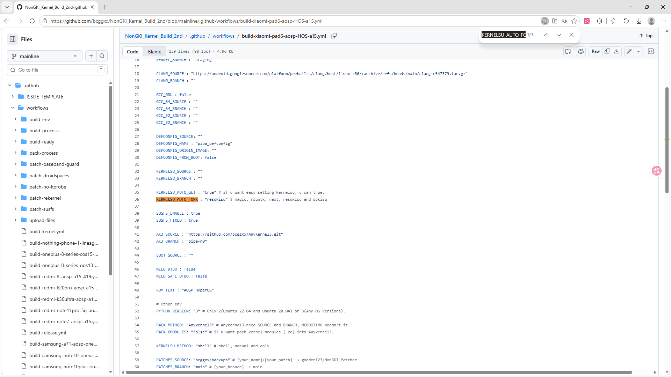Reload the browser page

(x=32, y=21)
